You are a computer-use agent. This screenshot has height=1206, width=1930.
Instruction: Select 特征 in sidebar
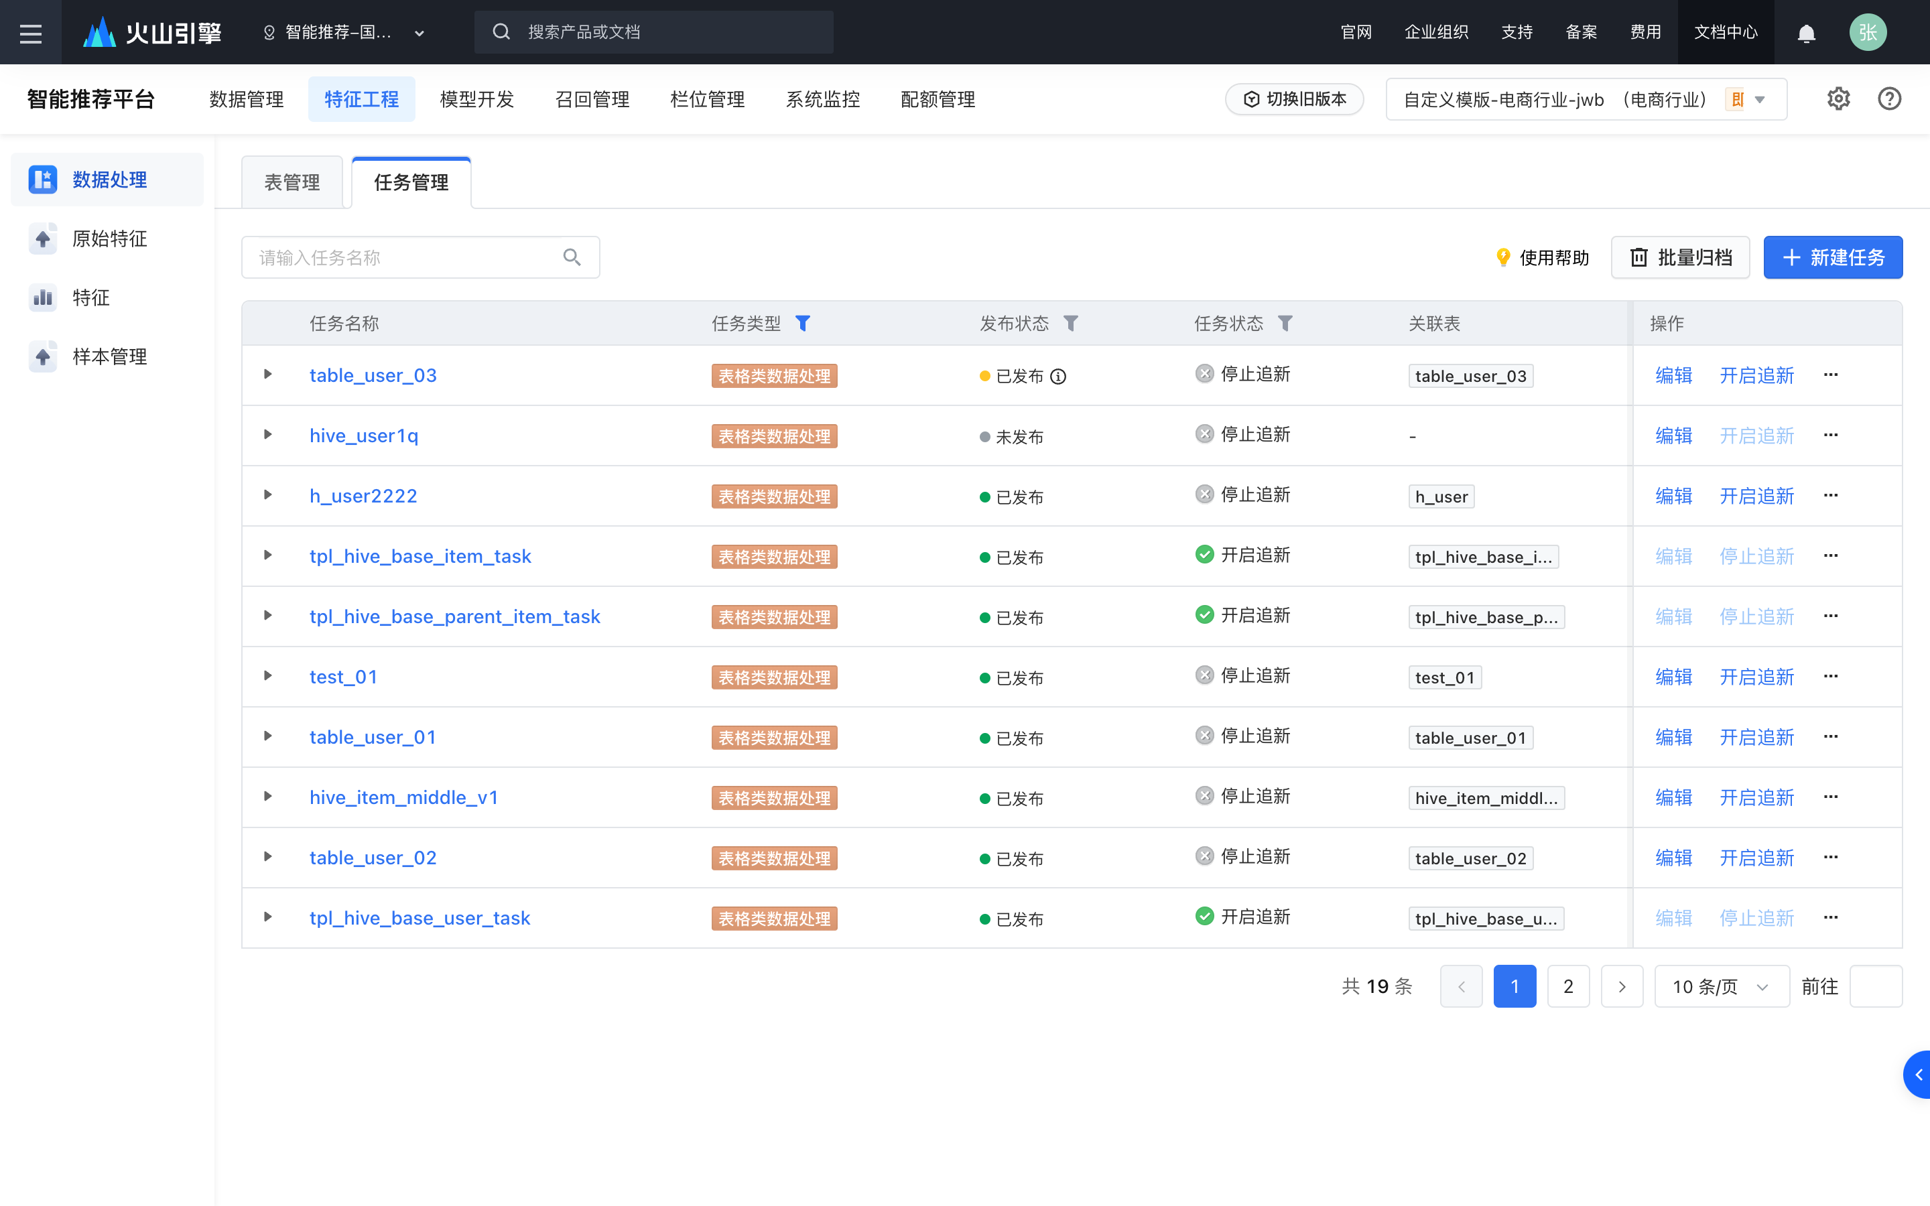[108, 297]
